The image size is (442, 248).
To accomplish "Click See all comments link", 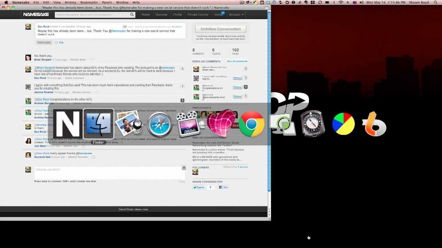I will point(237,61).
